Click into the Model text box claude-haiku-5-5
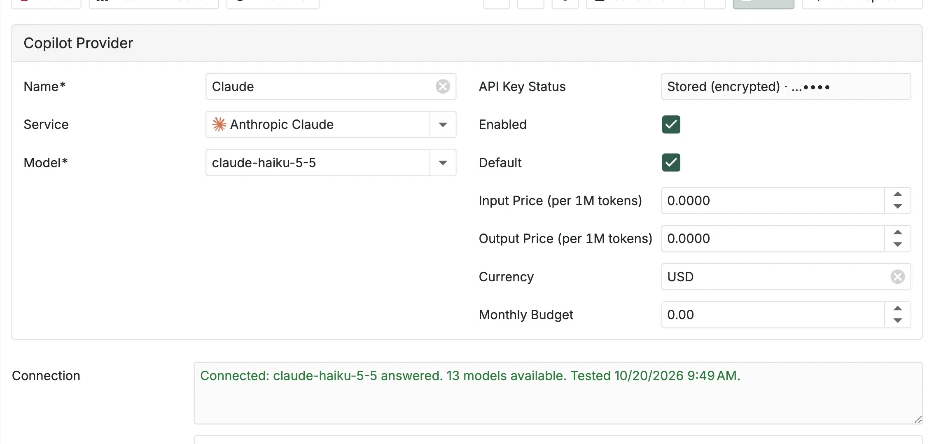The image size is (934, 444). (x=318, y=163)
